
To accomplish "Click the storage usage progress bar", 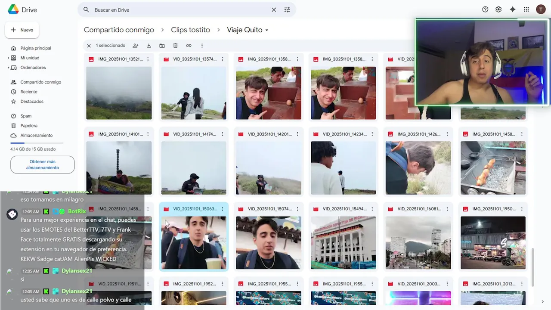I will [x=37, y=143].
